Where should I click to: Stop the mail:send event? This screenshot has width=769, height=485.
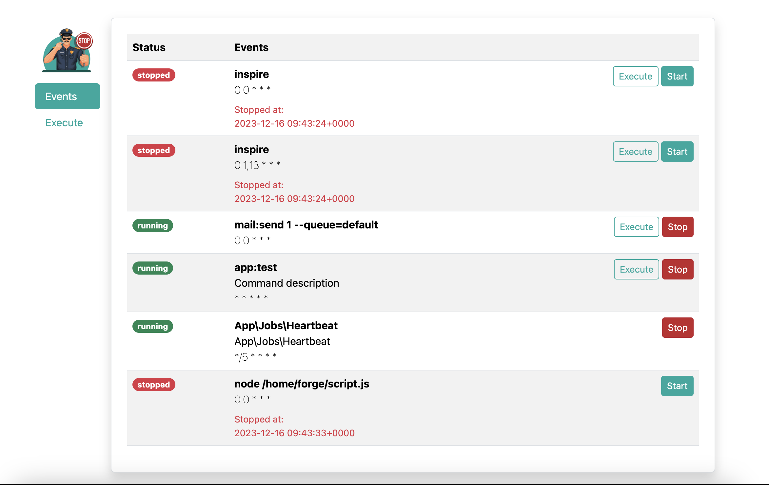coord(678,227)
